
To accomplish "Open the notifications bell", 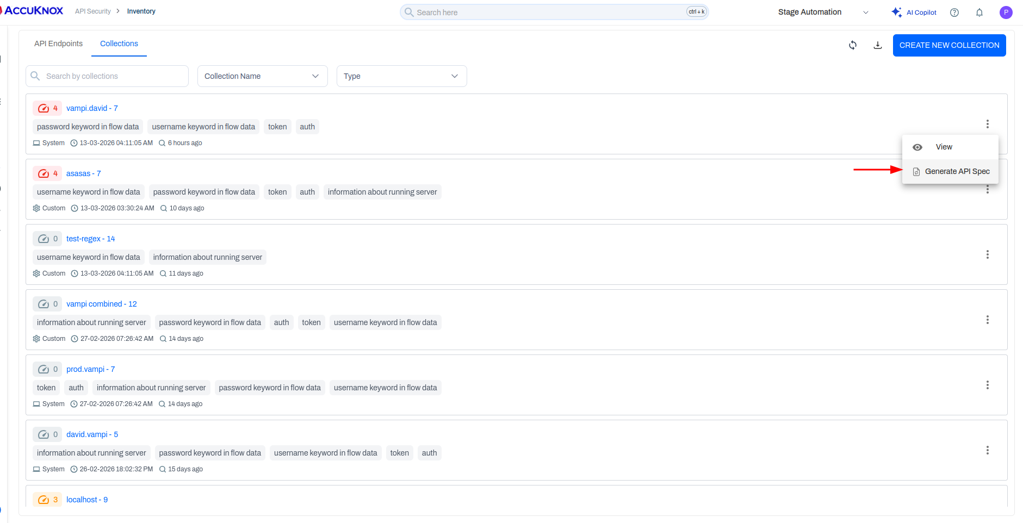I will click(x=979, y=12).
